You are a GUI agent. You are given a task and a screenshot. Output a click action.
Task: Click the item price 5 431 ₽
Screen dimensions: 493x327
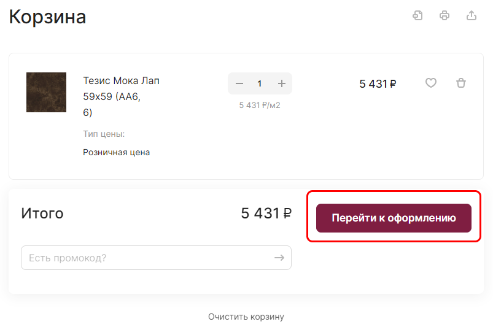[x=378, y=83]
